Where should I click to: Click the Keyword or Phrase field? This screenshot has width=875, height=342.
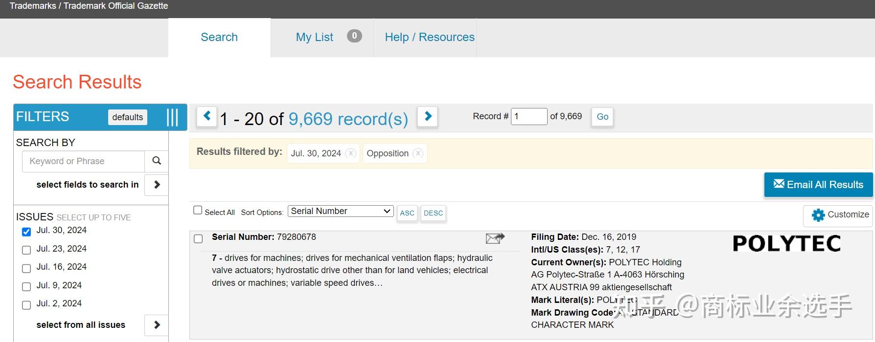[x=83, y=161]
